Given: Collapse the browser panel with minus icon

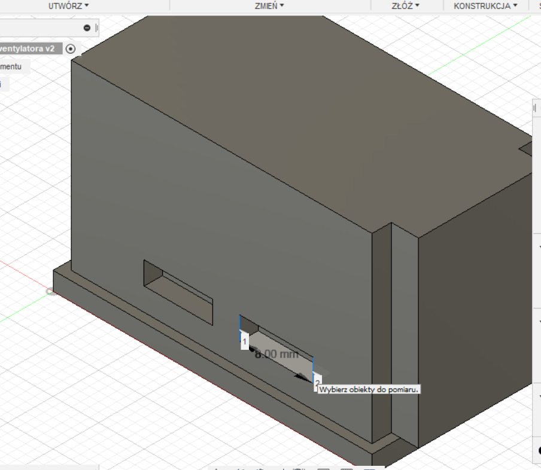Looking at the screenshot, I should click(x=87, y=28).
